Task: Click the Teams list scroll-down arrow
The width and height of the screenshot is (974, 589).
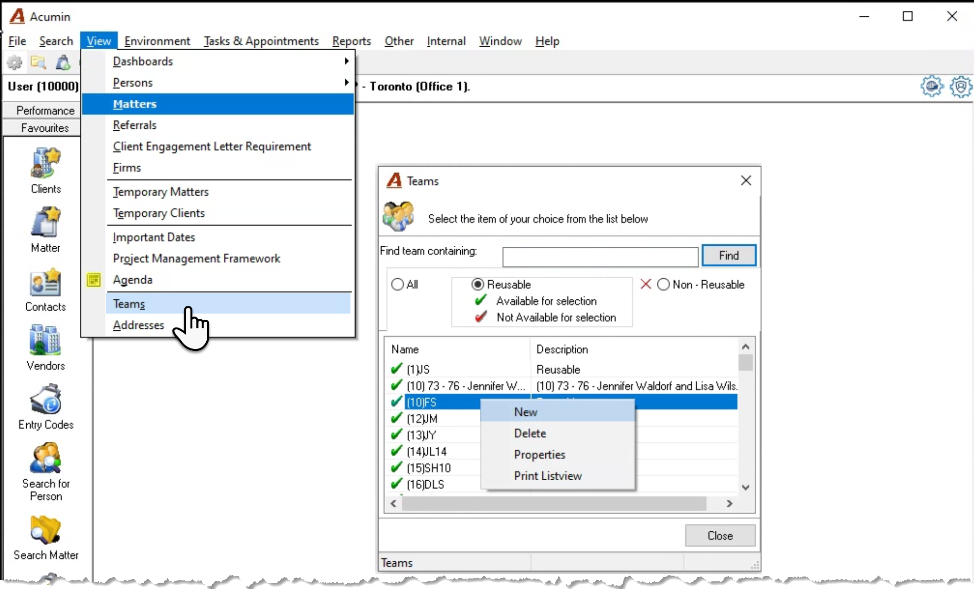Action: click(x=746, y=487)
